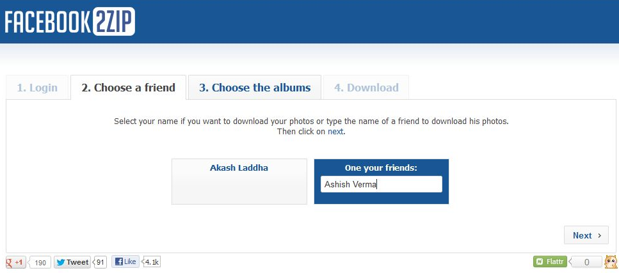Click the green Flattr button

[x=550, y=261]
